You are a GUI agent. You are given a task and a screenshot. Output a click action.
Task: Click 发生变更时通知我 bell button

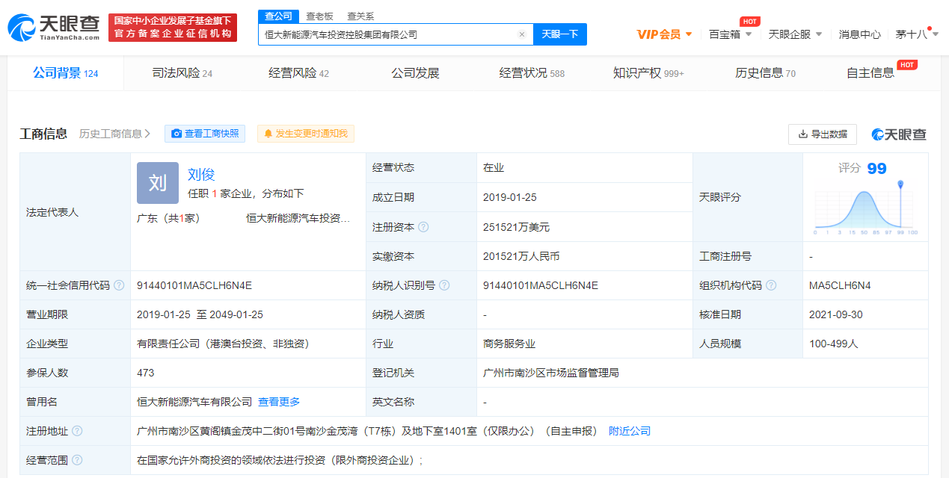coord(305,134)
